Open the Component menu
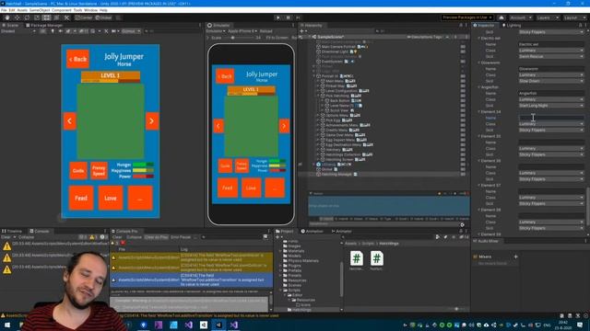 click(62, 10)
